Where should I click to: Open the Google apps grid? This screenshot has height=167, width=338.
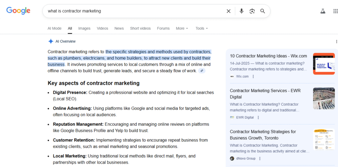coord(335,11)
